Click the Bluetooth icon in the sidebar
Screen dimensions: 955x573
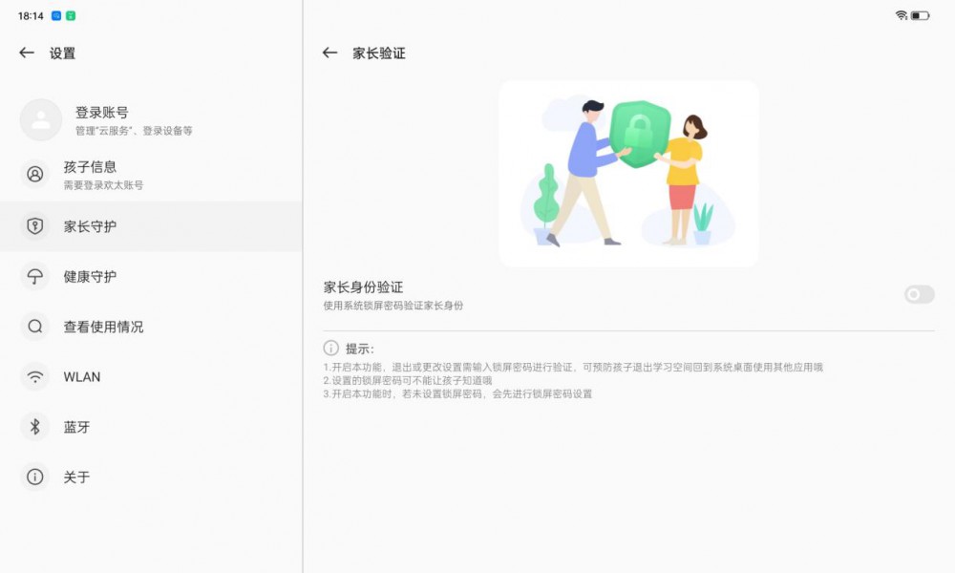pyautogui.click(x=34, y=427)
